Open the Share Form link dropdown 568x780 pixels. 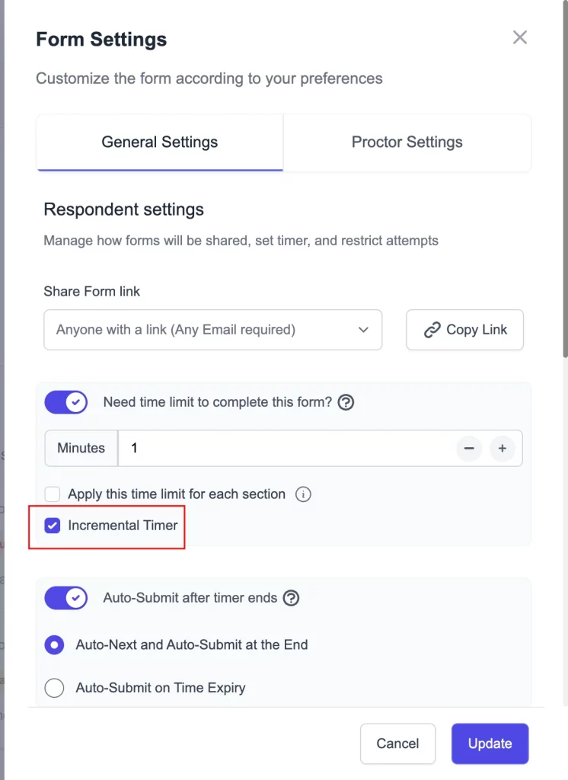pos(212,330)
